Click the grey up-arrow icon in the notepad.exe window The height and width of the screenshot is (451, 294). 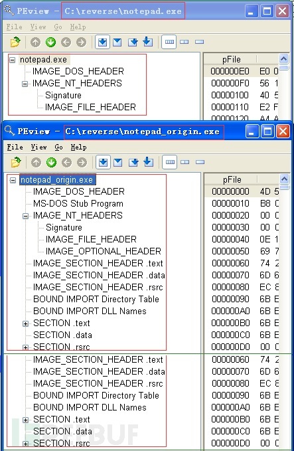pos(35,43)
